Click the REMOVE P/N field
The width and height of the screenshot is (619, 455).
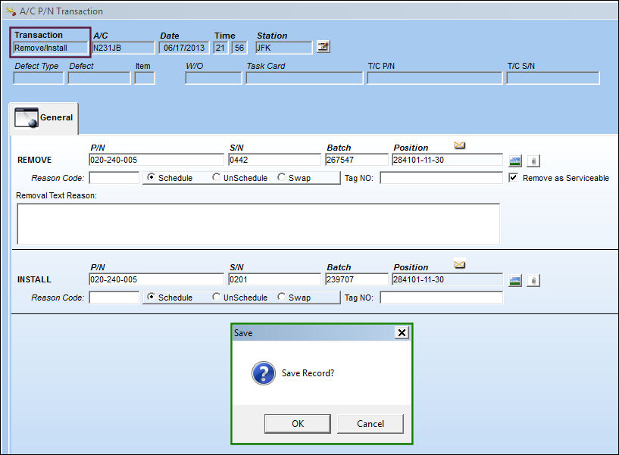tap(156, 160)
